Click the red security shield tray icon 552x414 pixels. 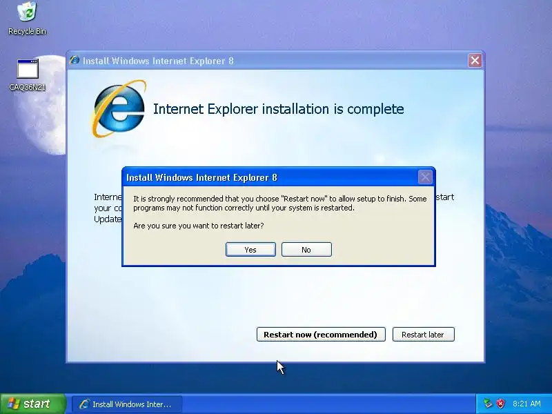click(x=500, y=404)
